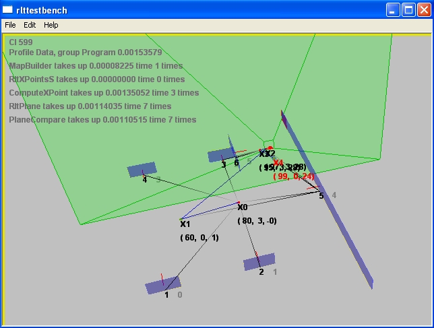Click the X1 point label
The width and height of the screenshot is (434, 328).
tap(185, 224)
